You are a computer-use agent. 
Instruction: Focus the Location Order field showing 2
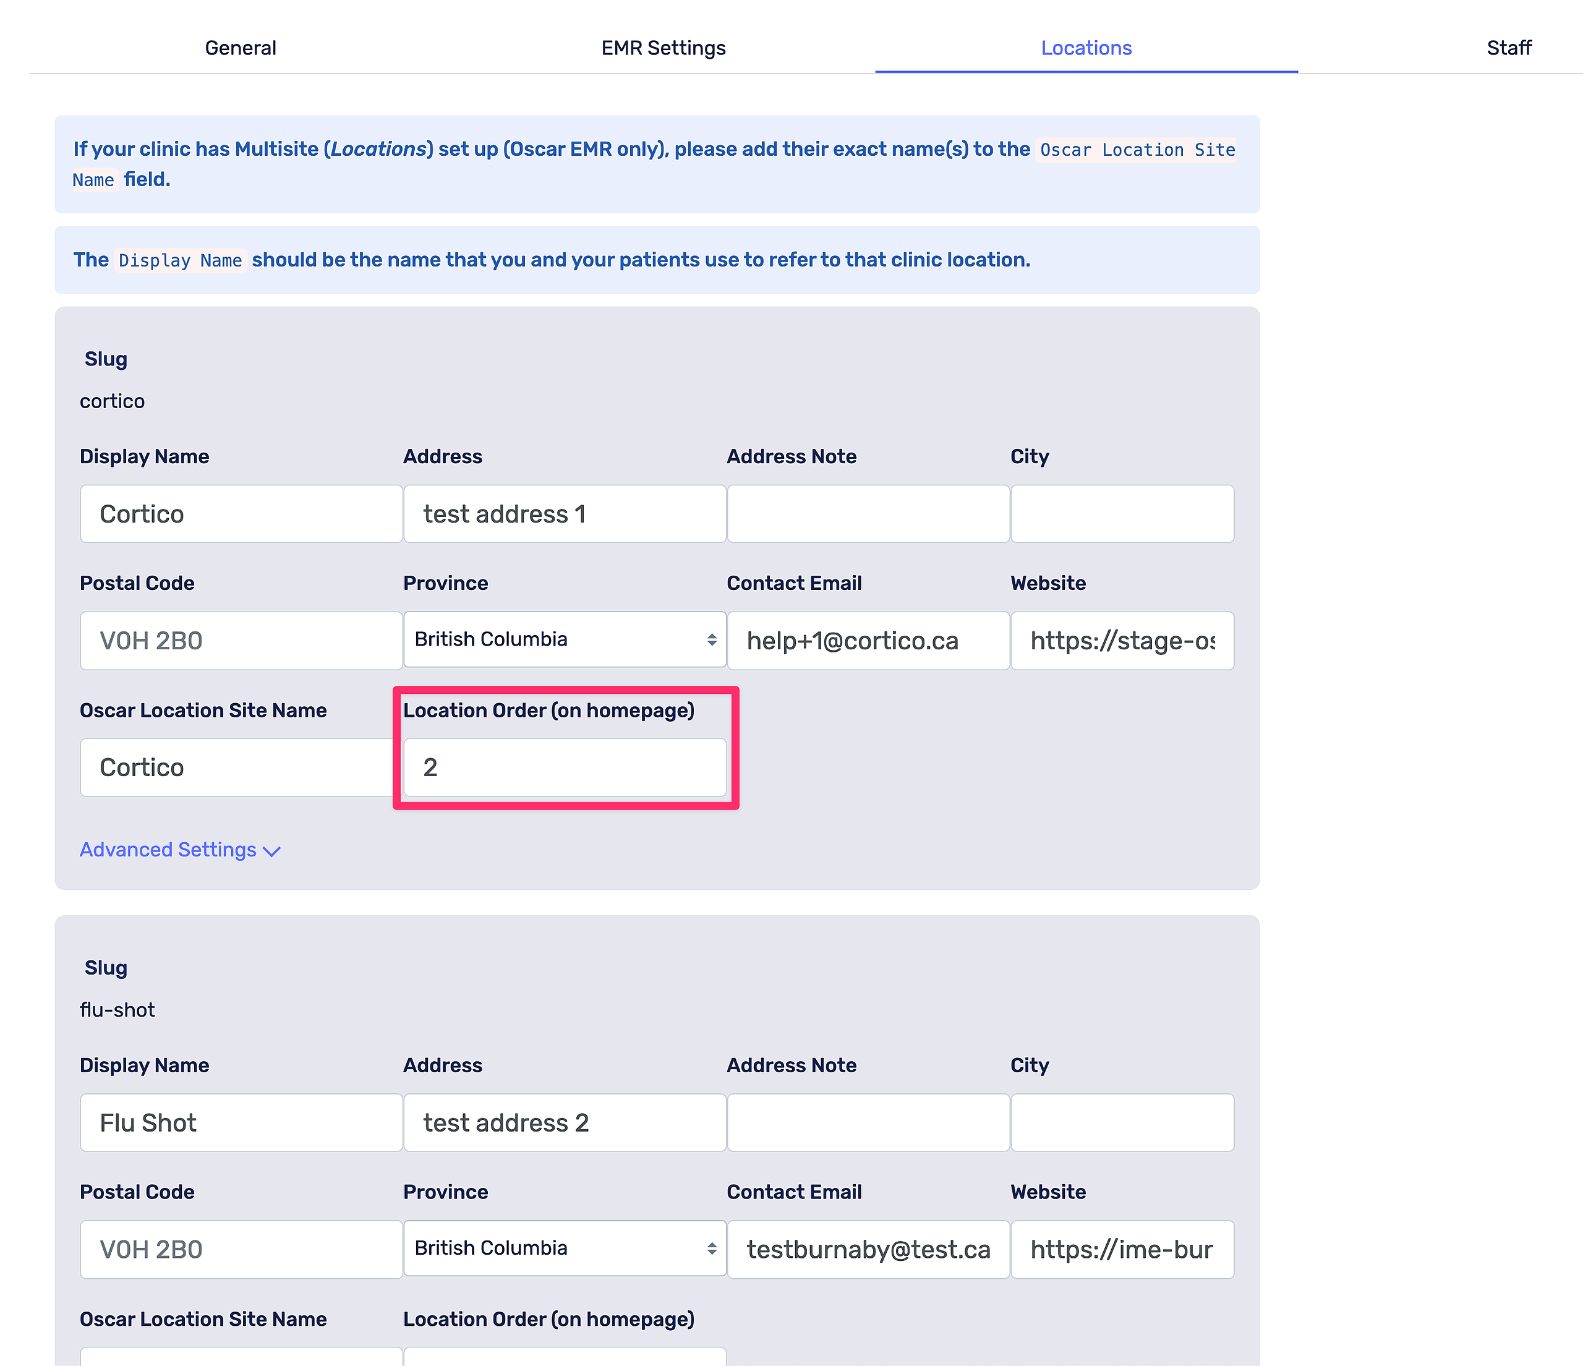pyautogui.click(x=565, y=768)
